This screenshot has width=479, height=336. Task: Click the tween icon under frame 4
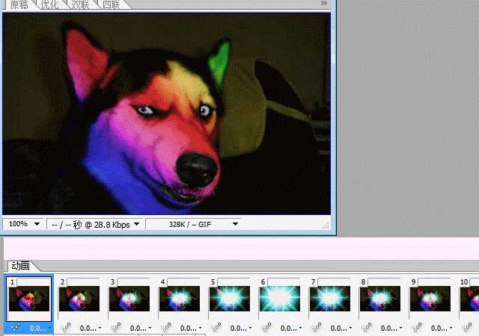(x=166, y=328)
